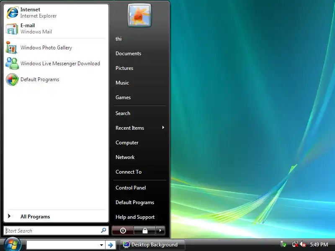The width and height of the screenshot is (335, 251).
Task: Open Games explorer
Action: click(123, 97)
